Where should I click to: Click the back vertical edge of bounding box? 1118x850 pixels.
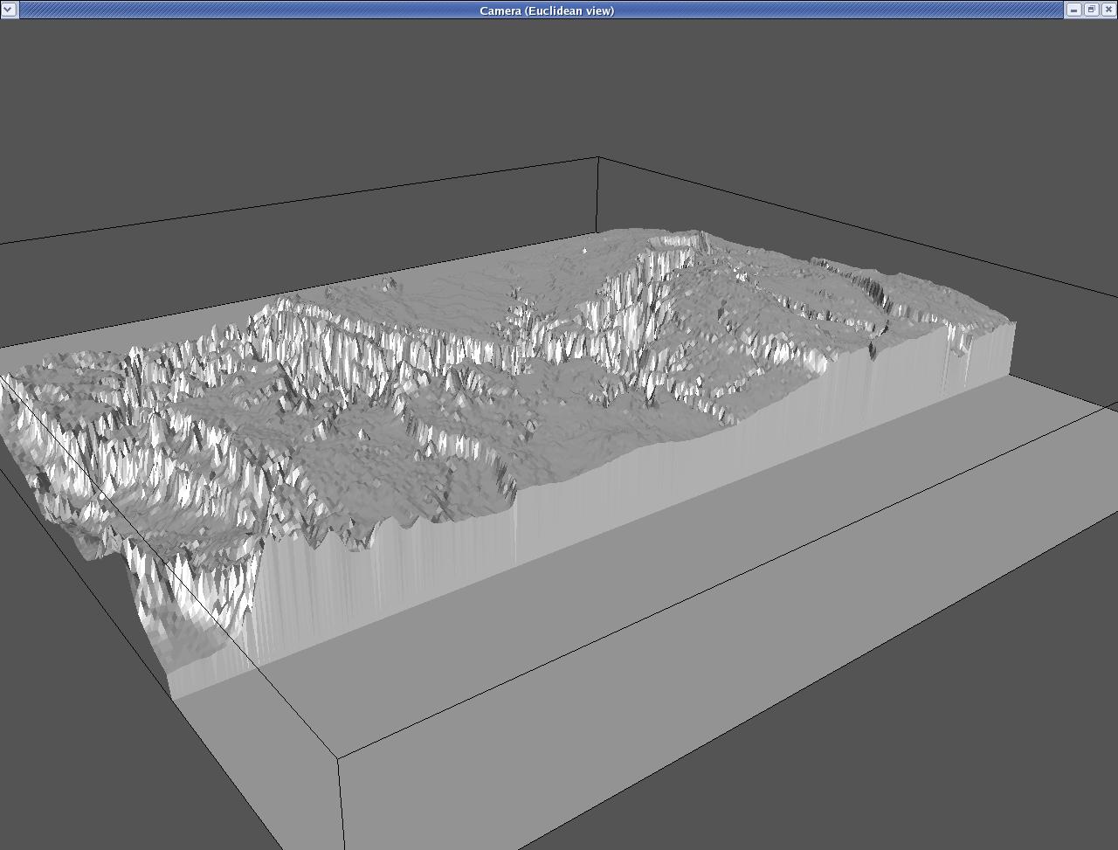coord(598,197)
